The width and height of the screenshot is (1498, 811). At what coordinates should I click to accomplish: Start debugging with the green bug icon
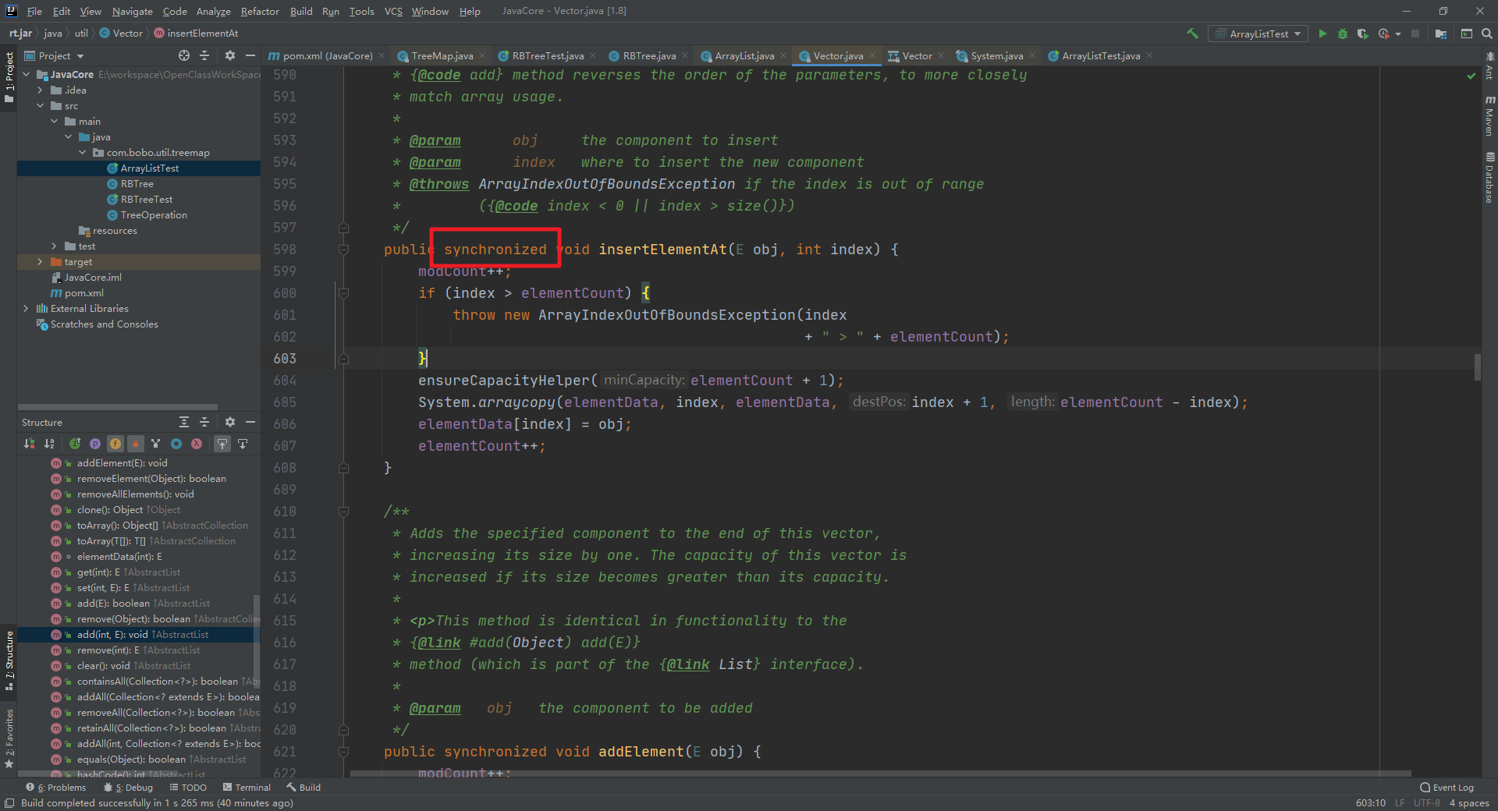[1343, 34]
